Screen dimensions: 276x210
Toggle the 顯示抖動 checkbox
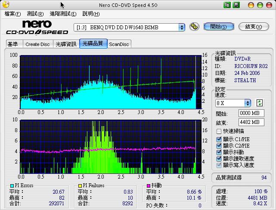coord(219,152)
